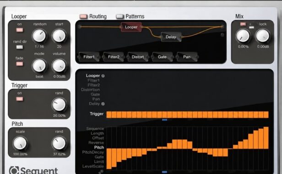Screen dimensions: 282x174
Task: Select the Filter1 module block
Action: [x=89, y=57]
